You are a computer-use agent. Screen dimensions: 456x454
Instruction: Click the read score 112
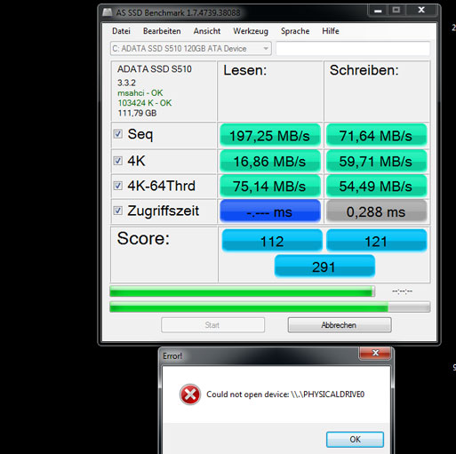[x=272, y=241]
